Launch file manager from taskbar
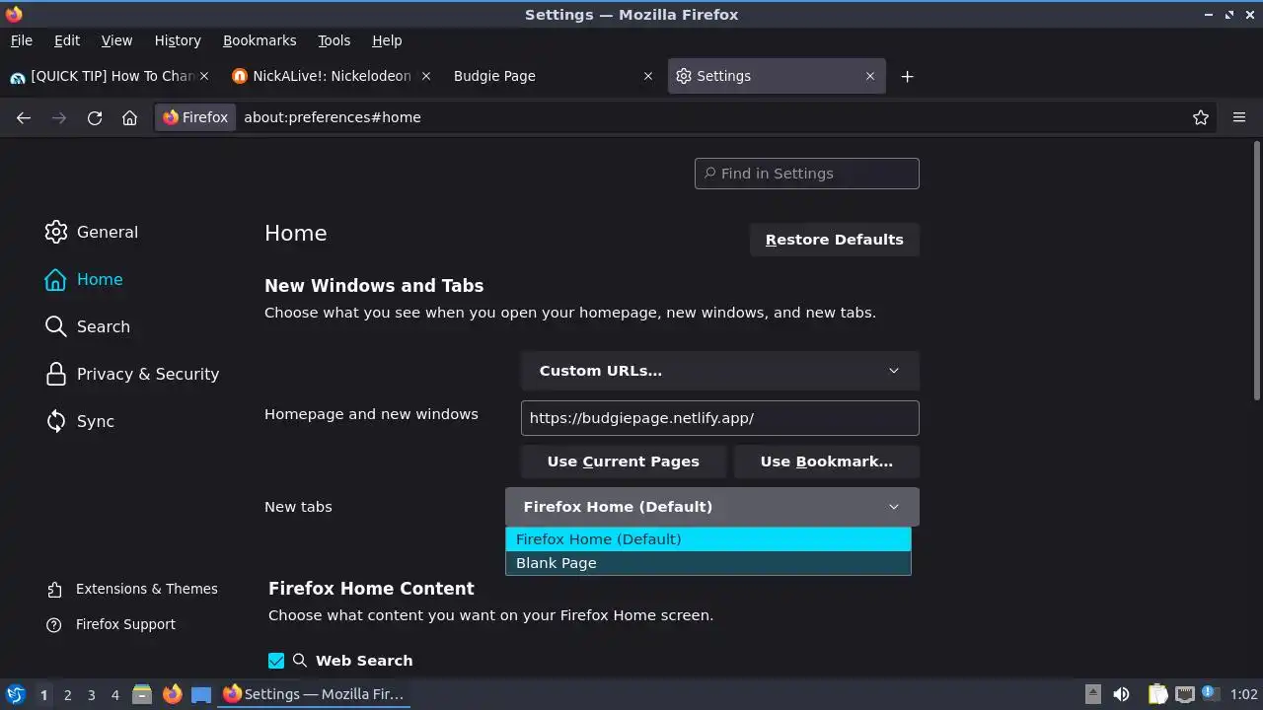The height and width of the screenshot is (710, 1263). 142,694
